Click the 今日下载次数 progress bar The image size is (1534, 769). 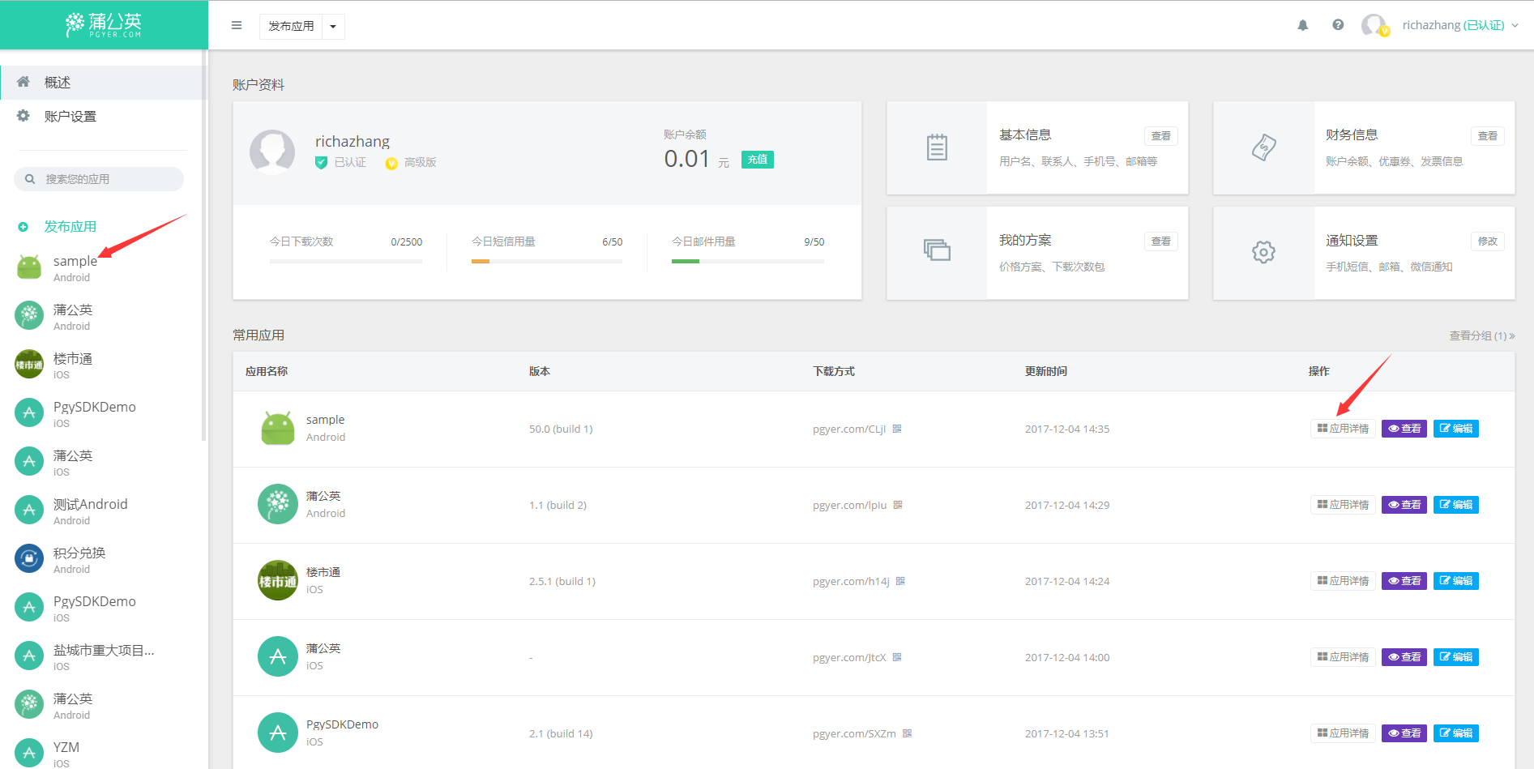[x=346, y=262]
